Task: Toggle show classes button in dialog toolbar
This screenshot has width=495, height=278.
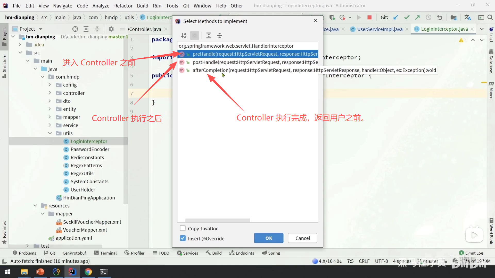Action: tap(195, 35)
